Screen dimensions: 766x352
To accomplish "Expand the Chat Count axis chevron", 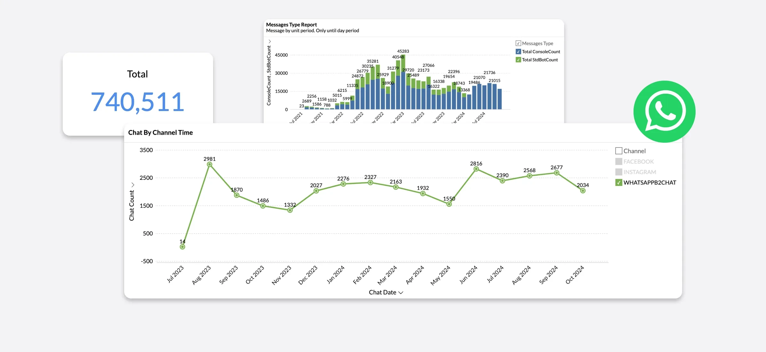I will pos(133,185).
